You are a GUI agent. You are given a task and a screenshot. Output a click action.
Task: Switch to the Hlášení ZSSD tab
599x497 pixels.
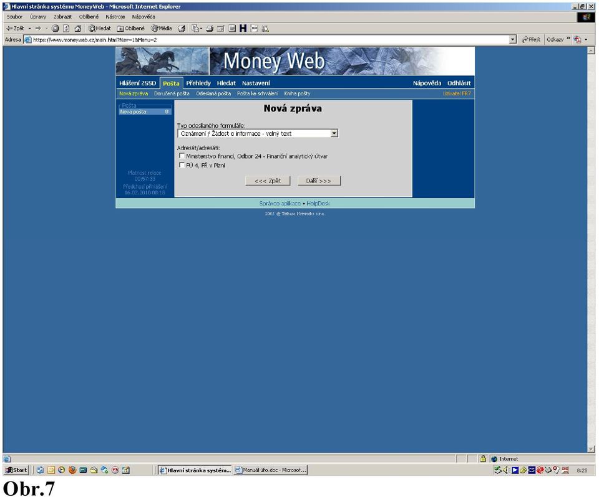coord(137,83)
